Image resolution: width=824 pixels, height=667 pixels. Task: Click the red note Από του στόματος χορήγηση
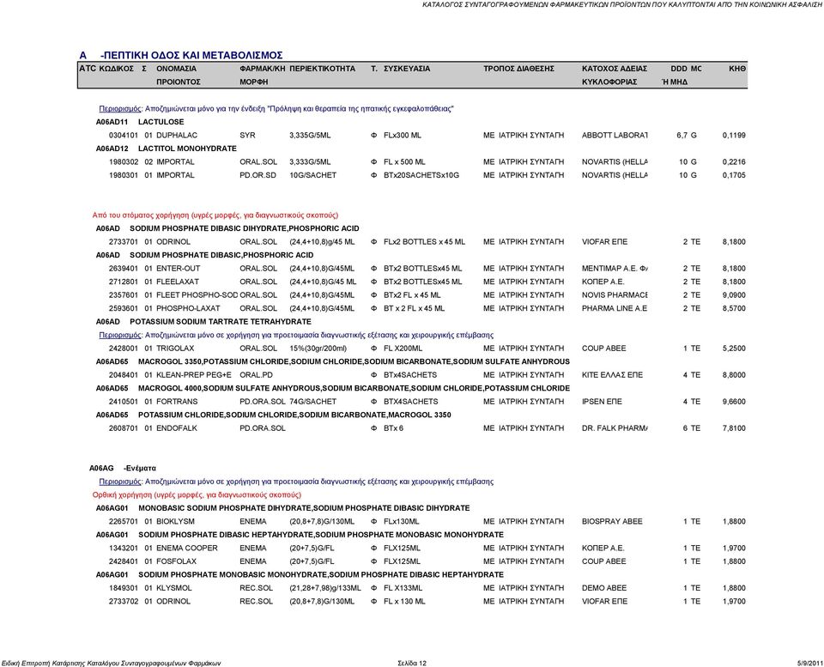pyautogui.click(x=215, y=215)
